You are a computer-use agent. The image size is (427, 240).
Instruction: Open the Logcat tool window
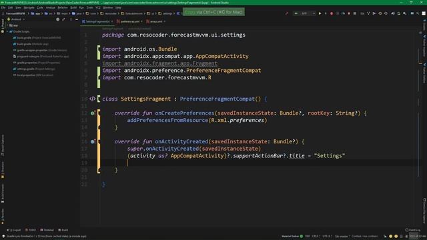[x=14, y=230]
